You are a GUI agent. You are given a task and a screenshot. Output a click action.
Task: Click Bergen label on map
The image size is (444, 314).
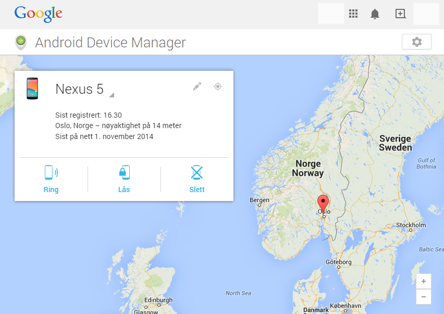[260, 200]
